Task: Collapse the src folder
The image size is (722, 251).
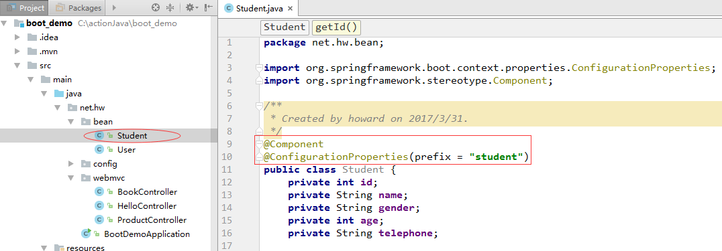Action: [x=17, y=66]
